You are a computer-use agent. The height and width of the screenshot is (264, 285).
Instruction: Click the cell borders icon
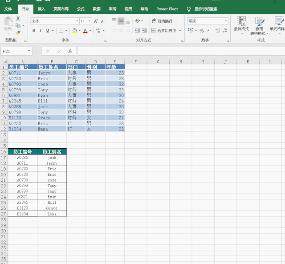(x=61, y=31)
